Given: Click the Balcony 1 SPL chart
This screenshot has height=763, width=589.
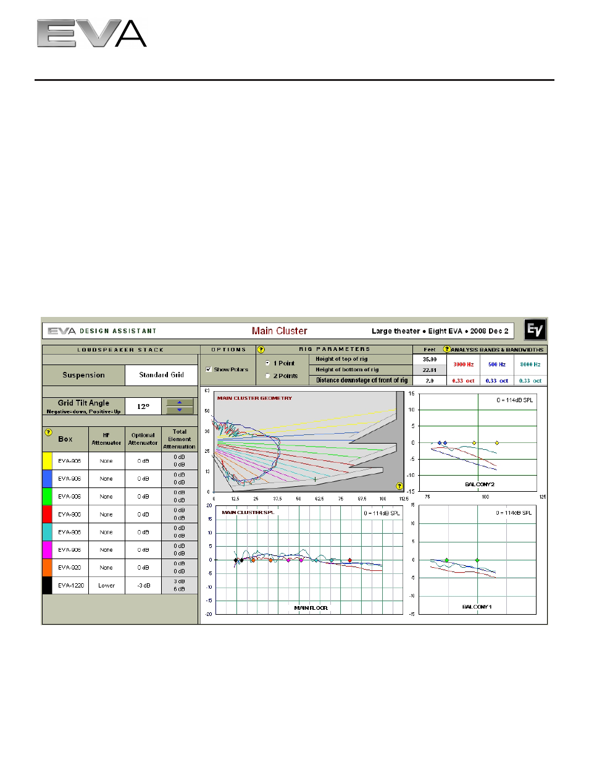Looking at the screenshot, I should pos(477,560).
